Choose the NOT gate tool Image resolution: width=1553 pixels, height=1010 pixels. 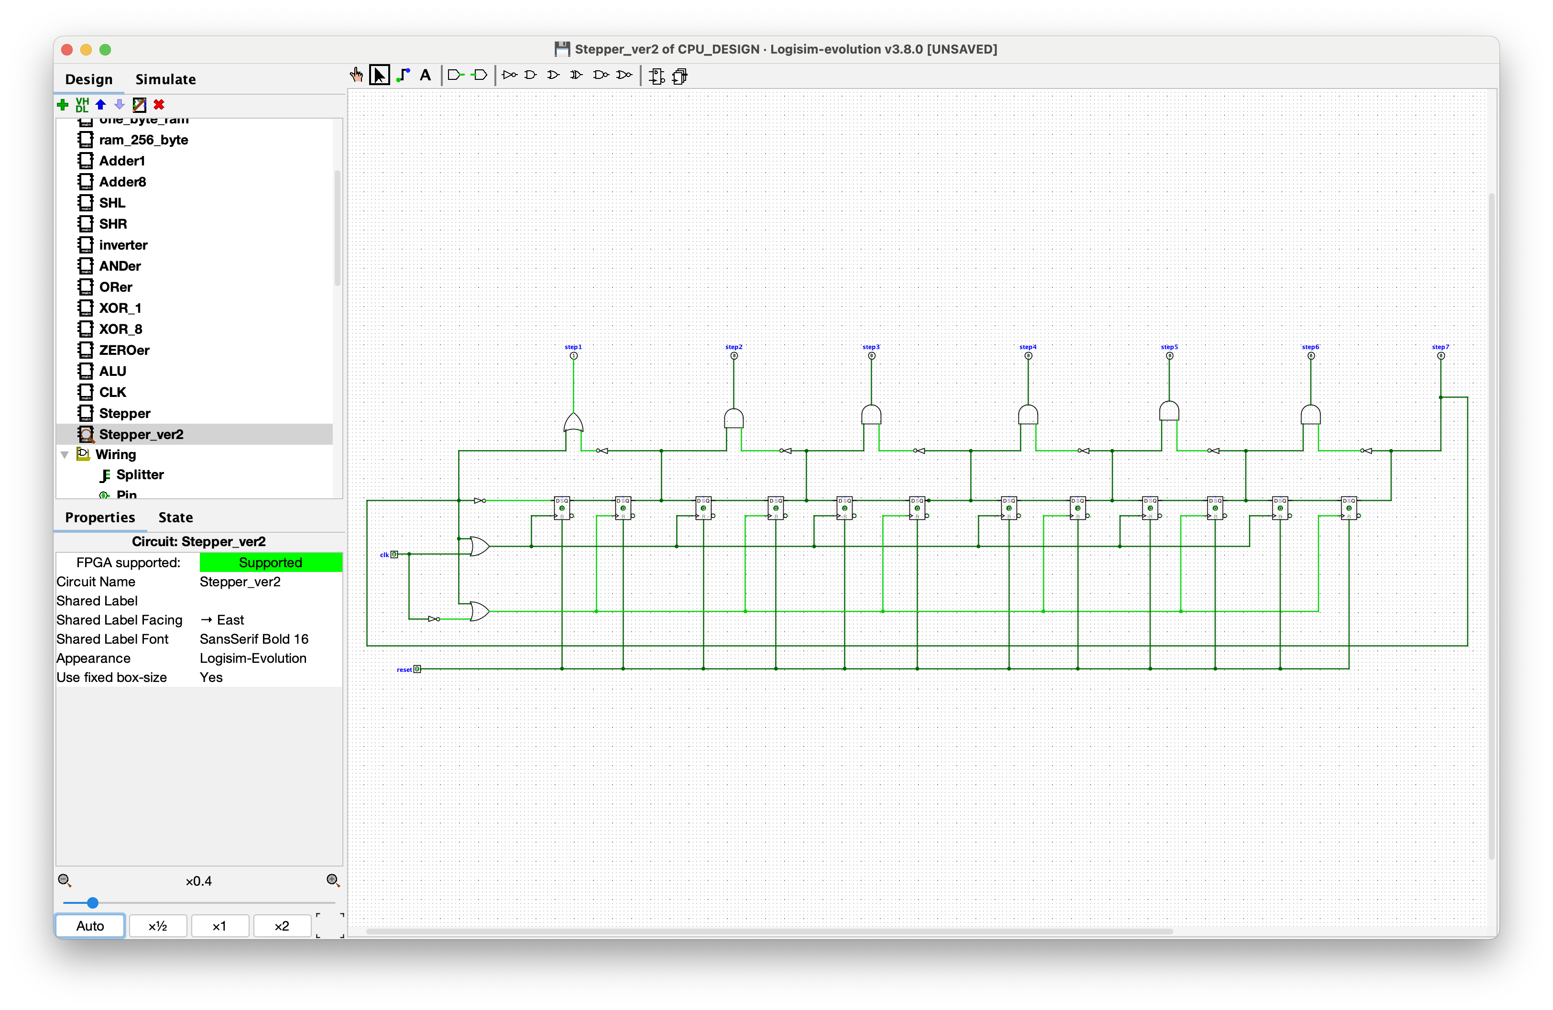point(510,75)
